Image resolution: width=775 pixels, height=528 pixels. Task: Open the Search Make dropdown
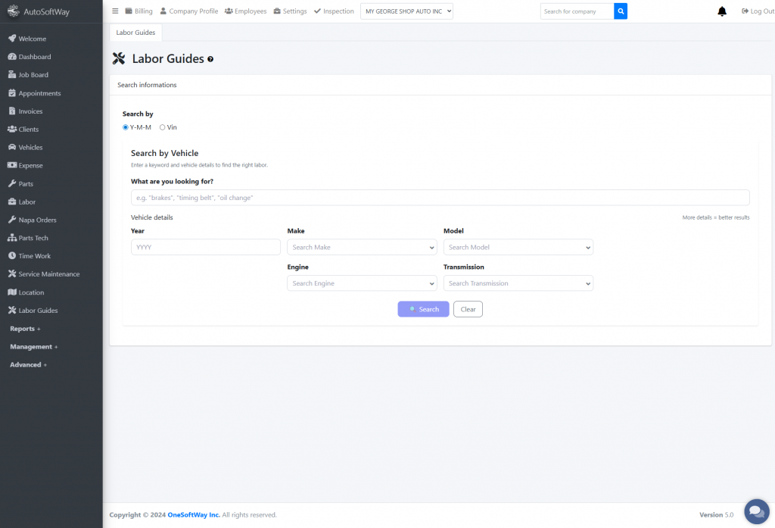(362, 247)
